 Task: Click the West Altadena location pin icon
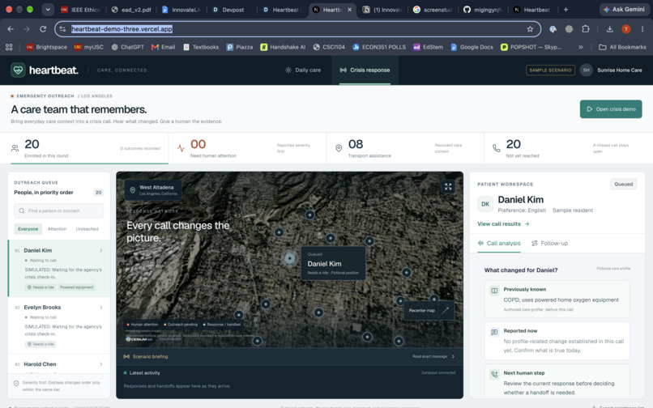[x=132, y=190]
